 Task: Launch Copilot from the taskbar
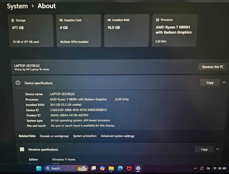[x=102, y=168]
